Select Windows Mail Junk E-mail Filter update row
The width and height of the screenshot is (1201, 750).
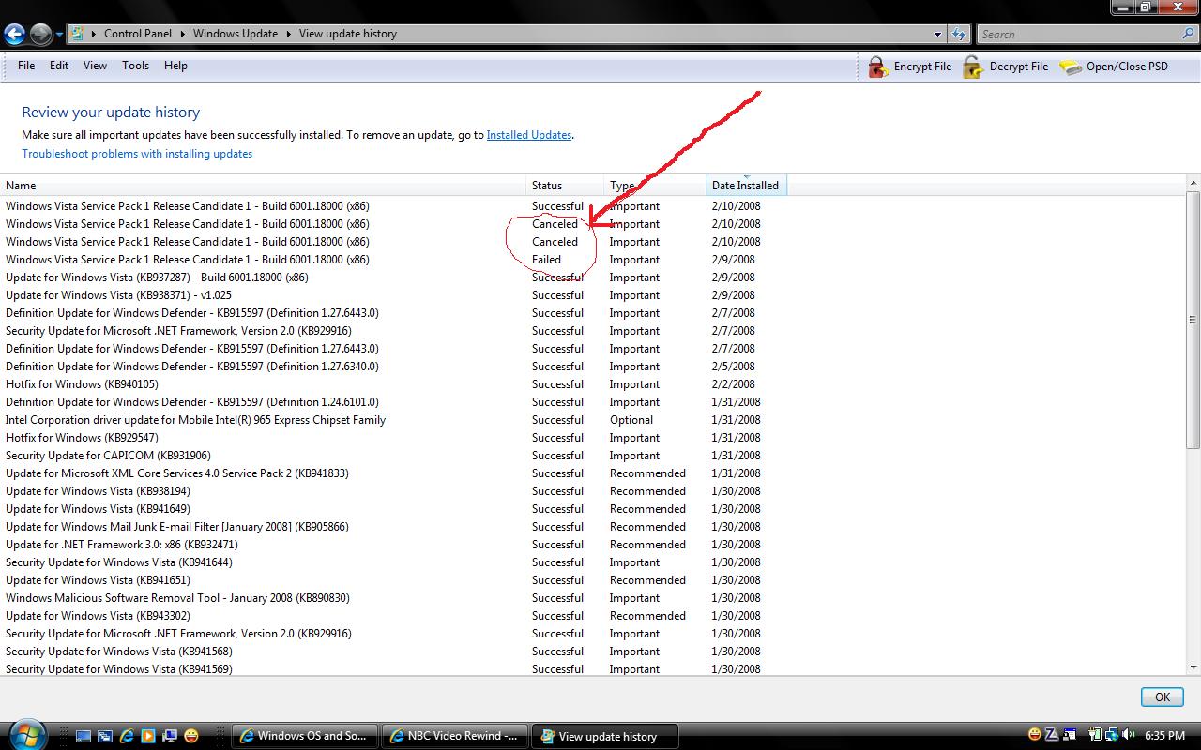coord(394,527)
